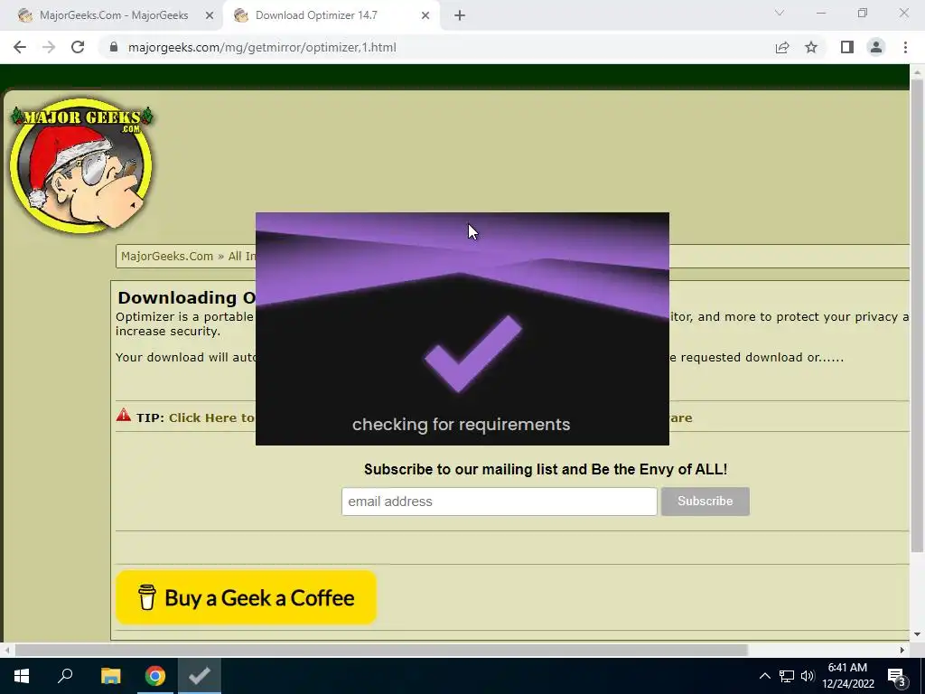Show hidden system tray icons
The width and height of the screenshot is (925, 694).
pos(764,676)
